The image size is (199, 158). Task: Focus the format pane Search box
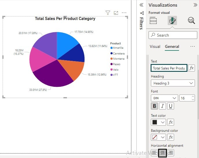point(173,35)
